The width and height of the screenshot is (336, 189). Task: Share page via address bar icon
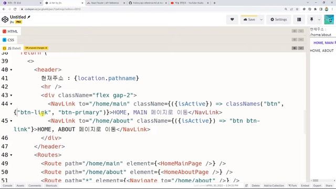point(291,9)
